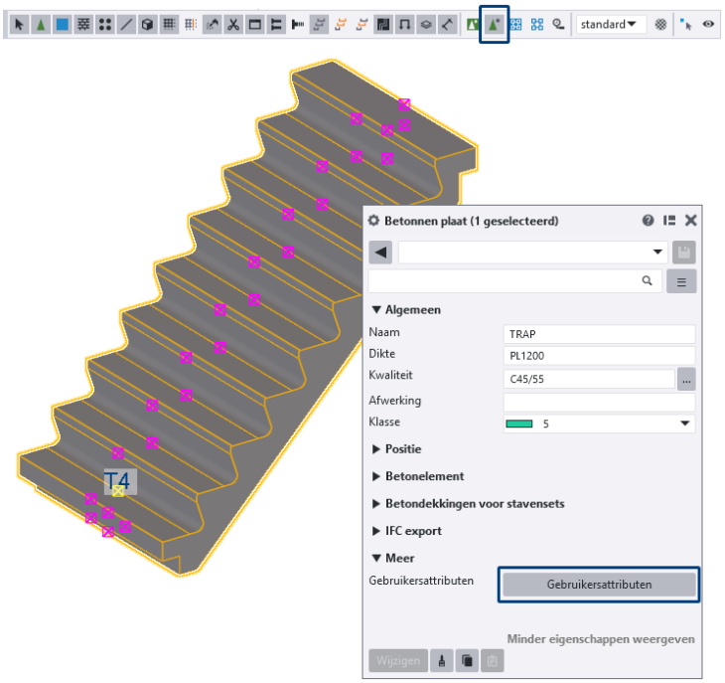Toggle the blue square selection switch
This screenshot has width=725, height=683.
[62, 24]
